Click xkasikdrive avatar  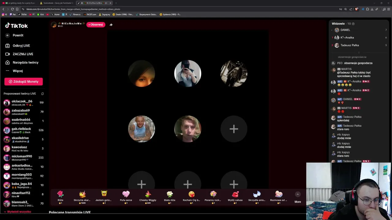(x=7, y=140)
